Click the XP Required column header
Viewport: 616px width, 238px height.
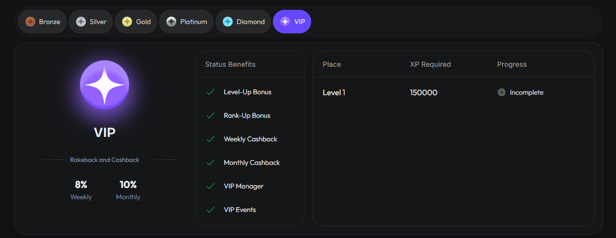[x=430, y=64]
